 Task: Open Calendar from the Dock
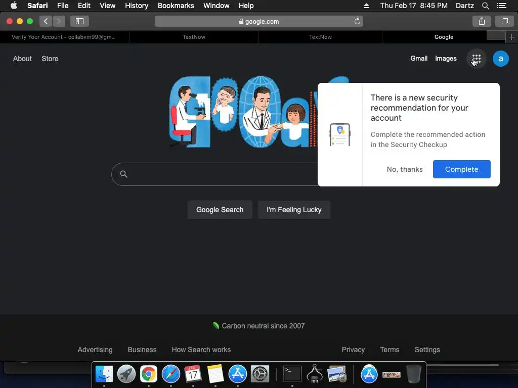coord(193,374)
